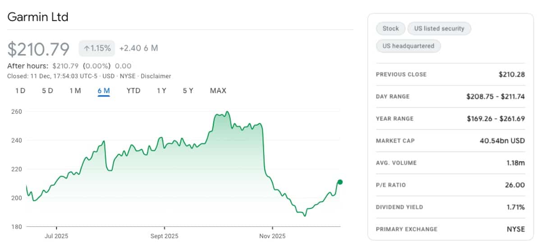The image size is (541, 249).
Task: Display the MAX price history
Action: tap(218, 91)
